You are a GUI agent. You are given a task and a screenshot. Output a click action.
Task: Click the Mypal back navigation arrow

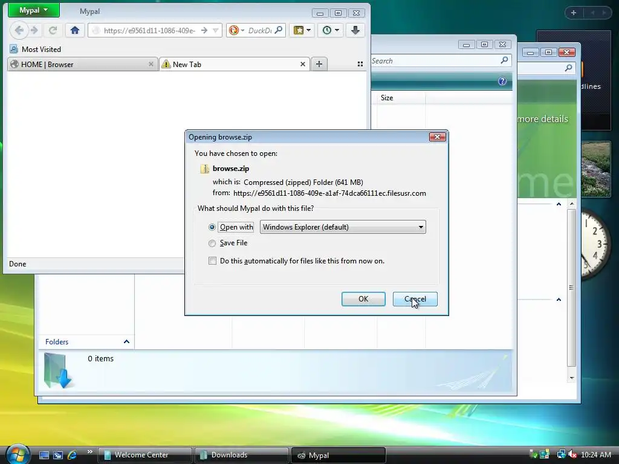[19, 30]
